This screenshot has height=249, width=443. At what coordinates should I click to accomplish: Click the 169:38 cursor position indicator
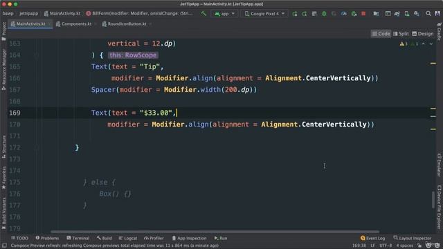click(x=359, y=246)
